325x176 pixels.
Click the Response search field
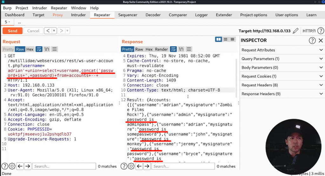[183, 166]
